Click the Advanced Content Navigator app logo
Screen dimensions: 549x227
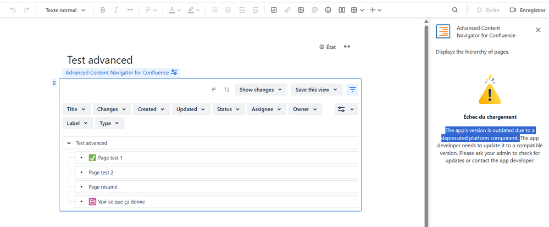(x=443, y=31)
